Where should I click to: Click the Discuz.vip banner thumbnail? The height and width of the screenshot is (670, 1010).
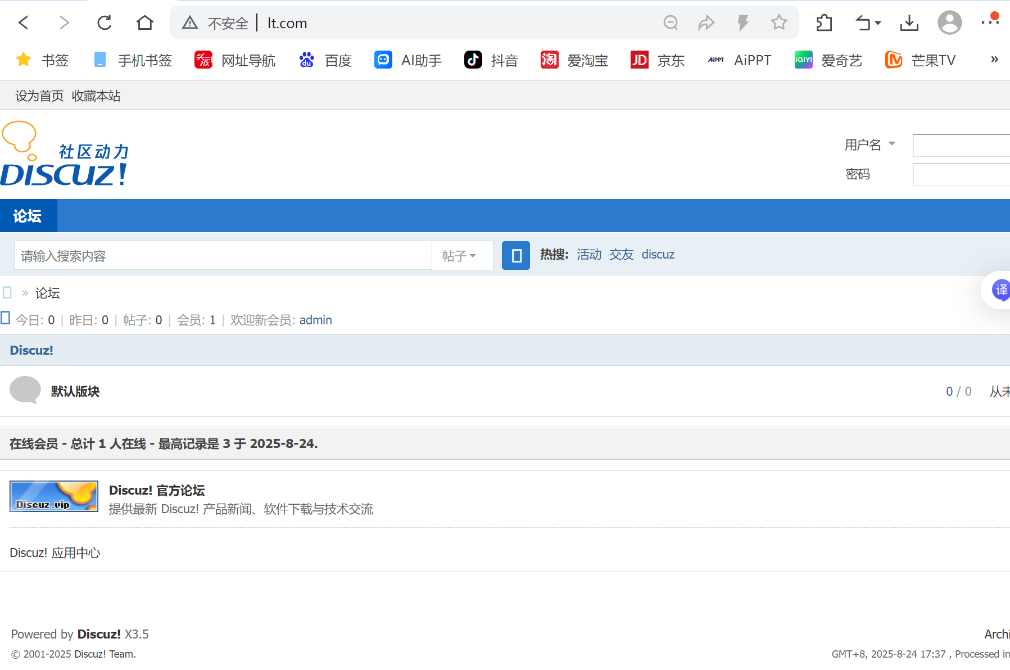coord(54,496)
